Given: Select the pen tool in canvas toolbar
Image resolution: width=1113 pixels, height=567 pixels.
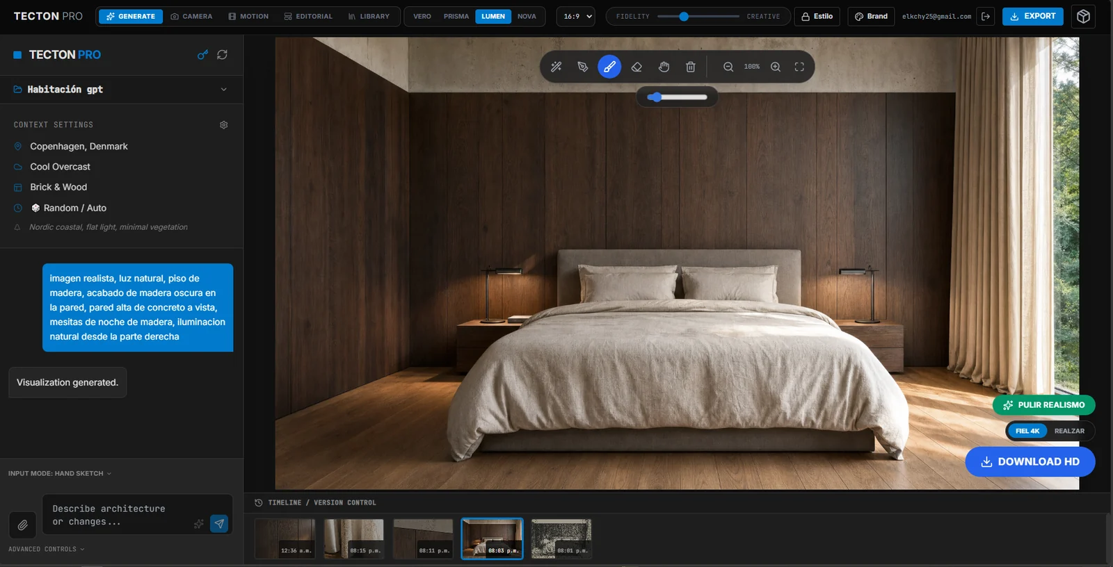Looking at the screenshot, I should pyautogui.click(x=583, y=67).
